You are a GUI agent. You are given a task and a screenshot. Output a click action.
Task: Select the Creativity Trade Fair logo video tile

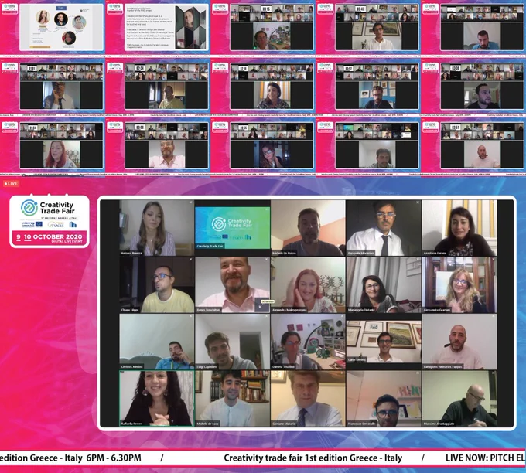pos(233,228)
